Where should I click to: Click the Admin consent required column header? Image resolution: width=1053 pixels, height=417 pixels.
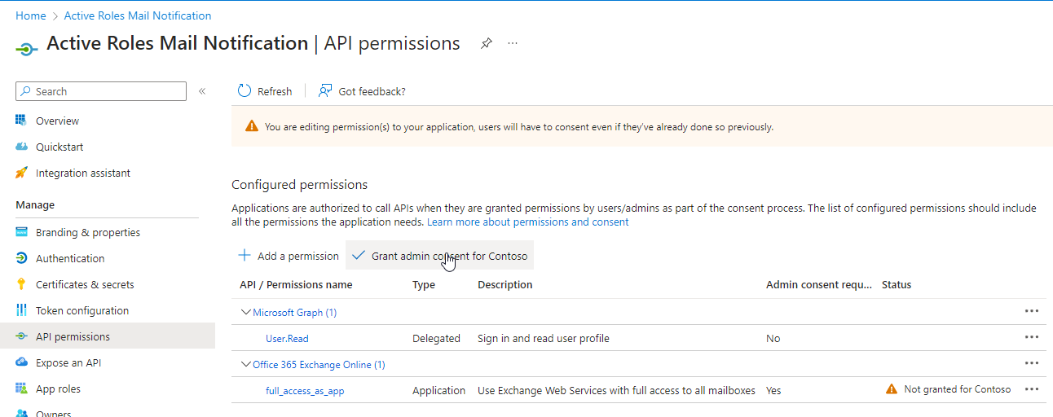[x=819, y=284]
